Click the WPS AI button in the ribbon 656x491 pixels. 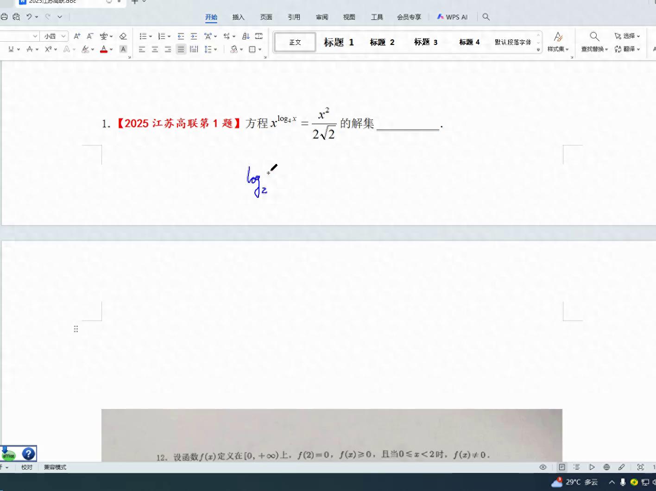coord(452,17)
